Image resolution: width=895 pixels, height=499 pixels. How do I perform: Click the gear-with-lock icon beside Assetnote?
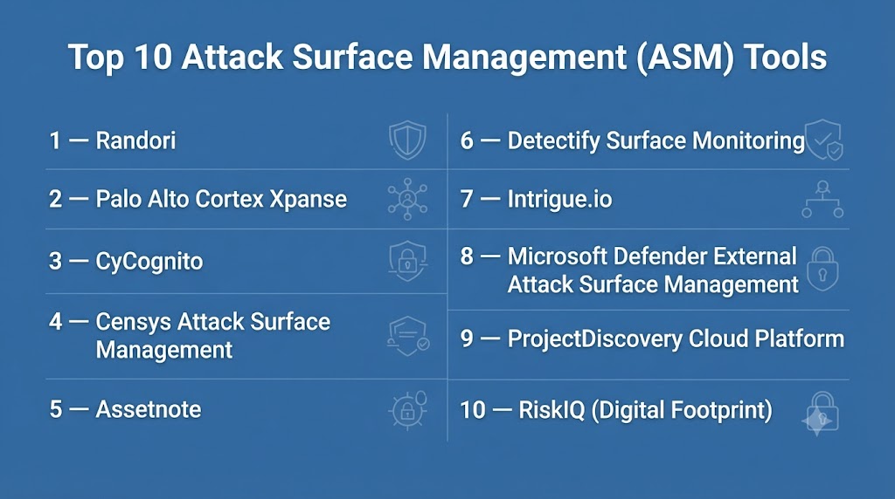(407, 409)
